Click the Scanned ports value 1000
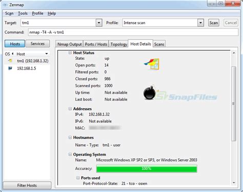Viewport: 243px width, 192px height. (108, 86)
